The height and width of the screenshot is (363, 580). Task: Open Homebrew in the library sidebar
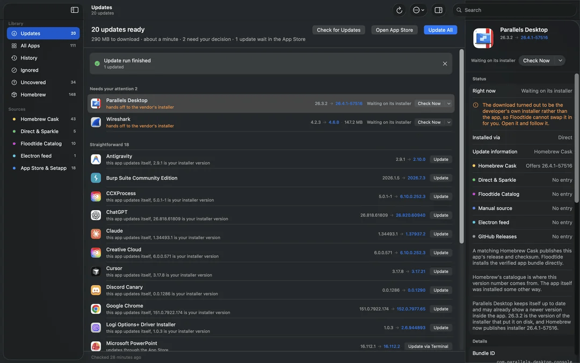coord(44,94)
